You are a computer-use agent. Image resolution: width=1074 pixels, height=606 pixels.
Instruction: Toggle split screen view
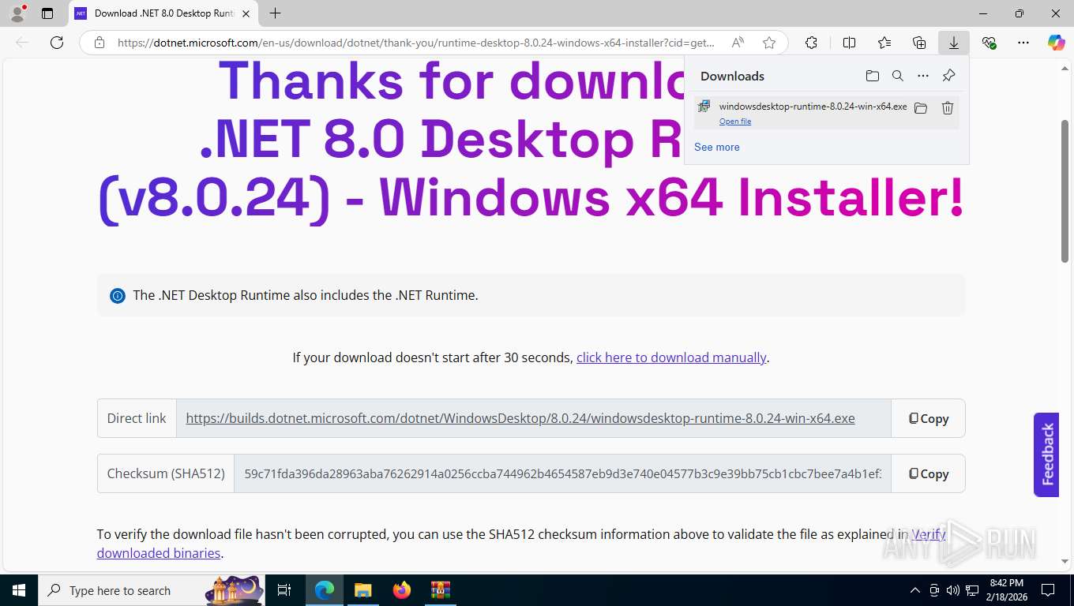[x=850, y=43]
